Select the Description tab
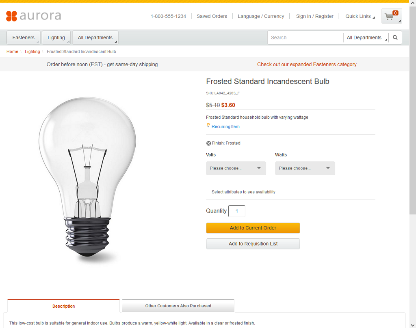This screenshot has width=416, height=328. pyautogui.click(x=63, y=306)
